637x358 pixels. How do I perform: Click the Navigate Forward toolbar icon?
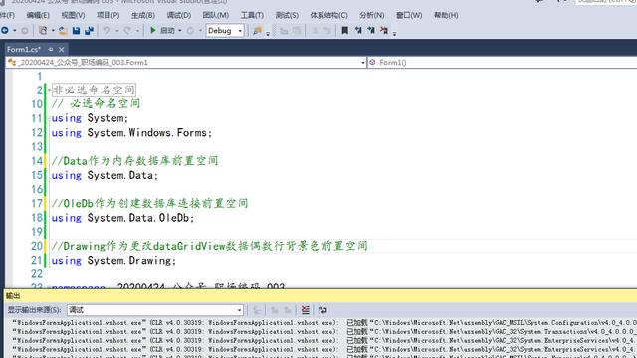pos(25,31)
